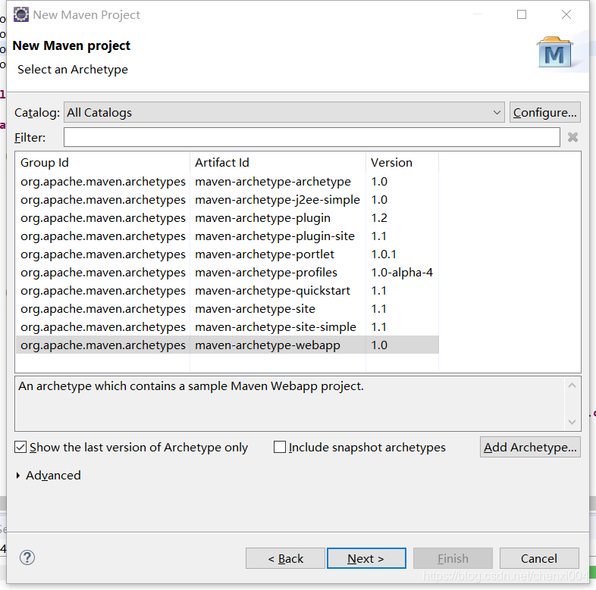Image resolution: width=596 pixels, height=590 pixels.
Task: Select maven-archetype-profiles row
Action: point(227,272)
